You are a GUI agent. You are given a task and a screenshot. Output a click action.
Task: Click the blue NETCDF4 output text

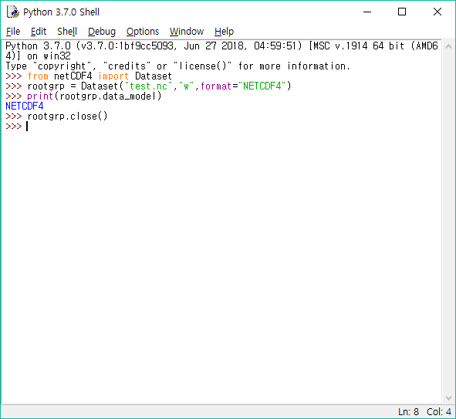point(25,106)
